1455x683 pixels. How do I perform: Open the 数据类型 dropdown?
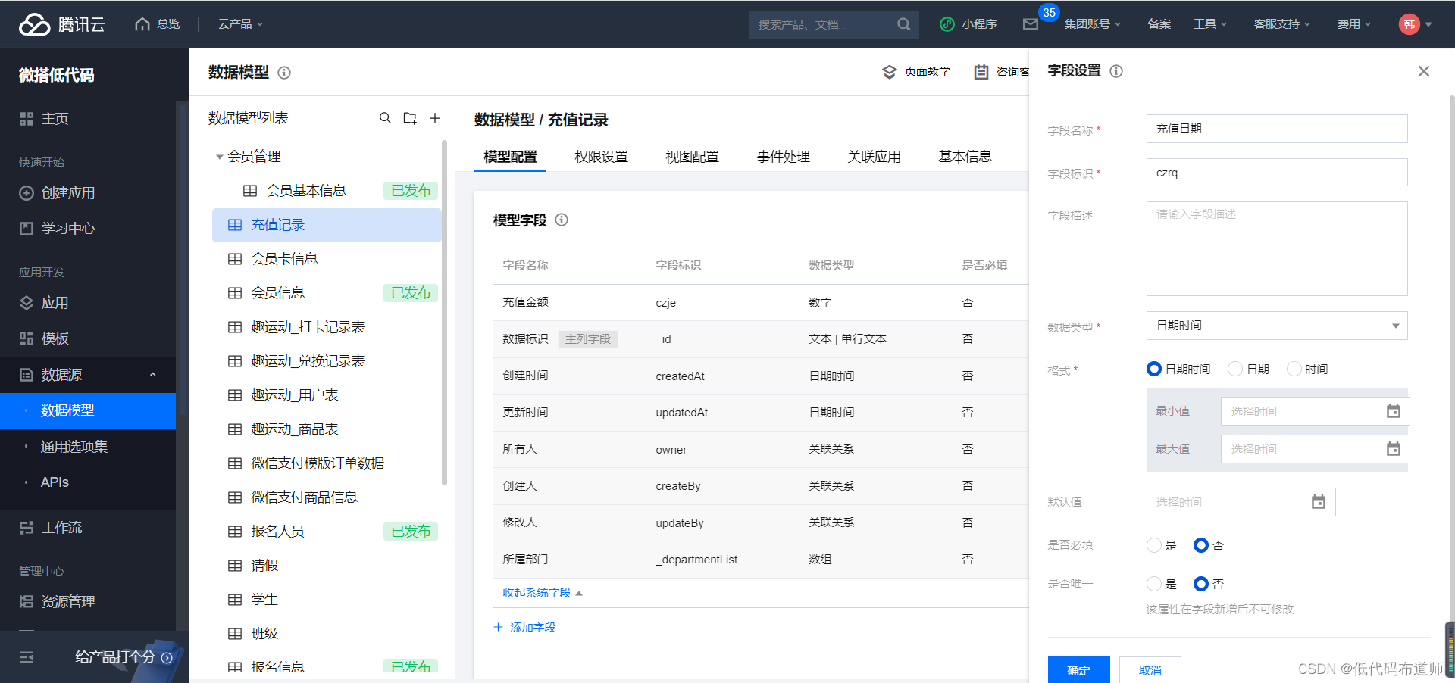[x=1277, y=326]
